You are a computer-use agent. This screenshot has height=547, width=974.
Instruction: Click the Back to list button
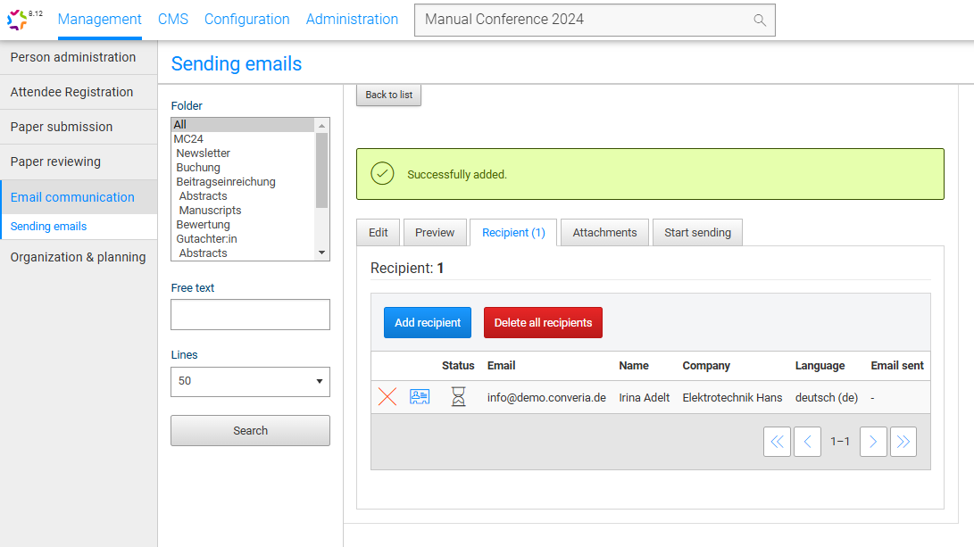(x=388, y=95)
